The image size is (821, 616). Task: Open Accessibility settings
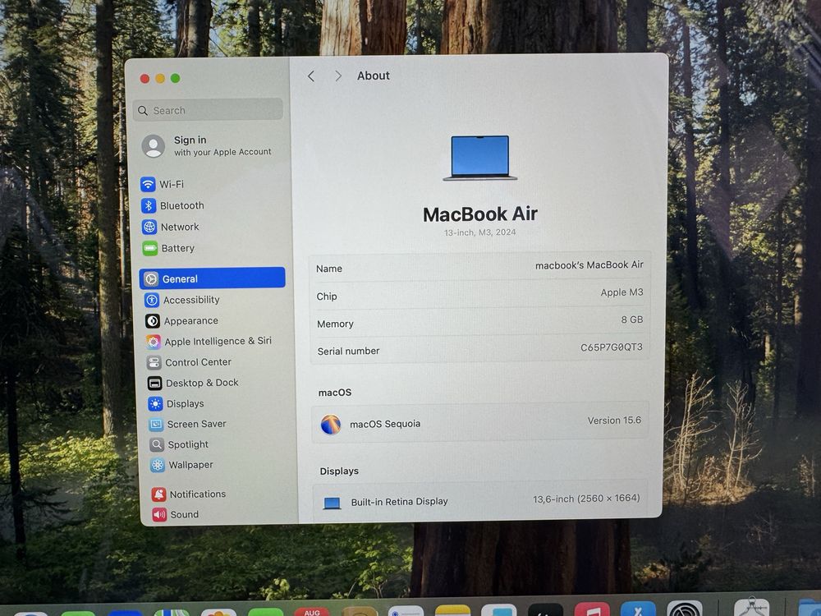tap(182, 300)
